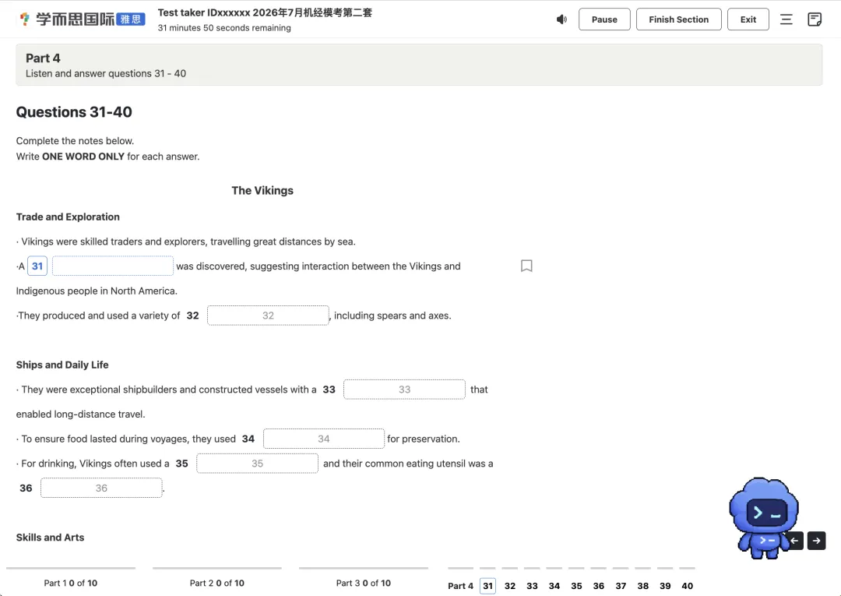Click the 学而思国际 logo
Image resolution: width=841 pixels, height=596 pixels.
point(82,19)
